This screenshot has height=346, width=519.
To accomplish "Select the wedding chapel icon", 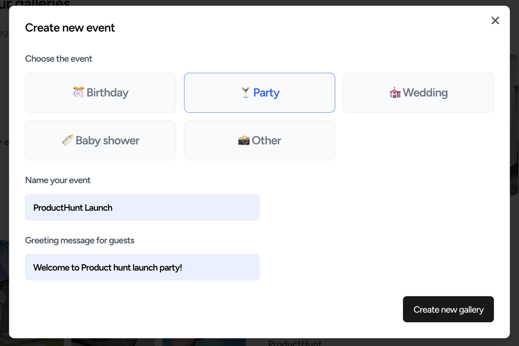I will click(x=395, y=92).
